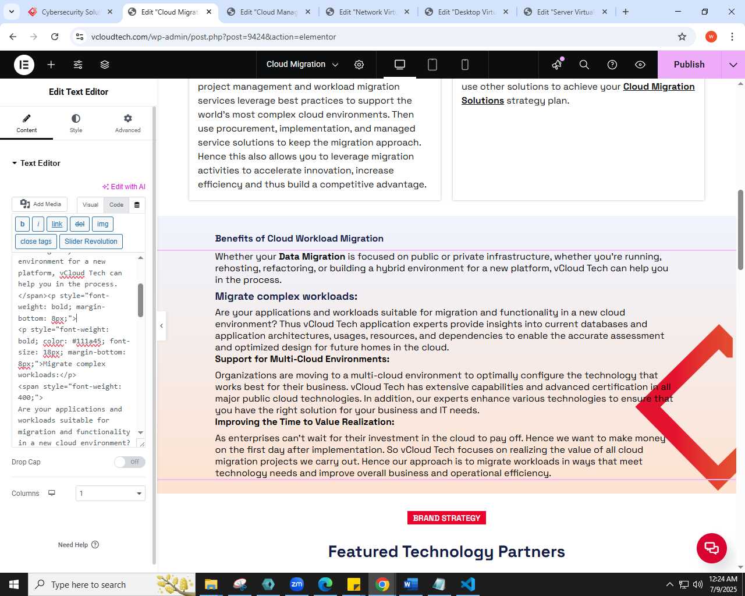This screenshot has height=596, width=745.
Task: Preview changes with the eye icon
Action: click(x=640, y=65)
